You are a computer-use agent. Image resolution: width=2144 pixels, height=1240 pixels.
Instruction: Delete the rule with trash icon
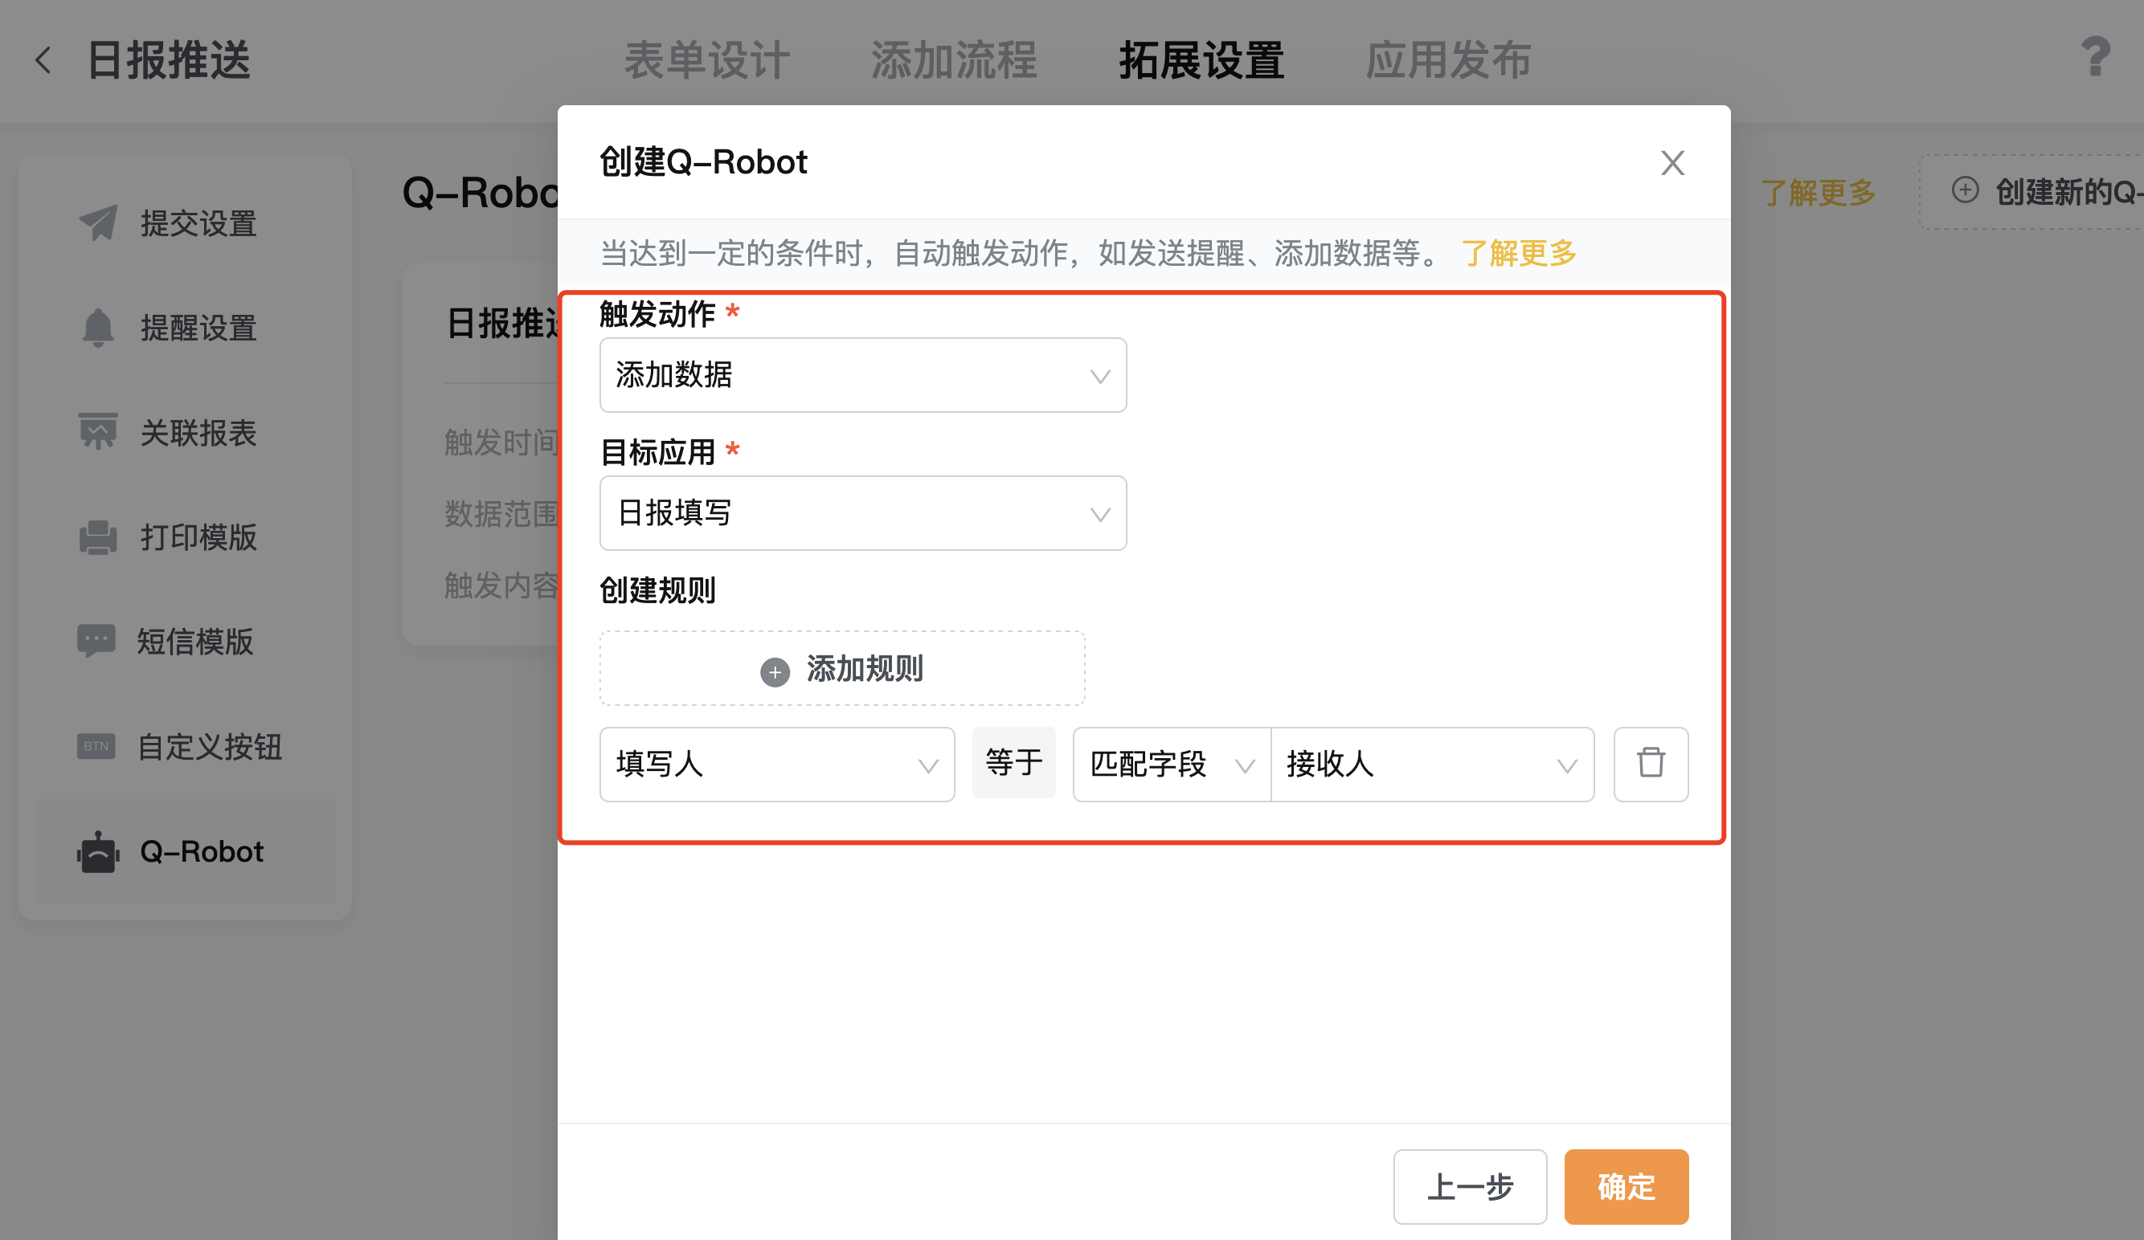coord(1651,764)
